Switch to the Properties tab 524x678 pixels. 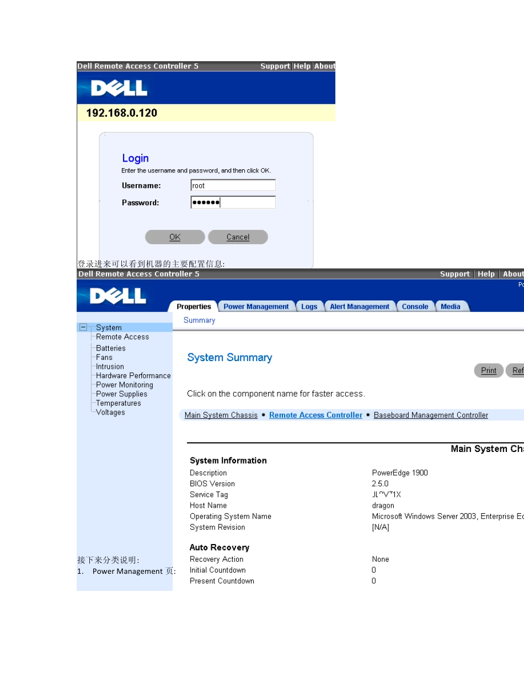click(194, 306)
